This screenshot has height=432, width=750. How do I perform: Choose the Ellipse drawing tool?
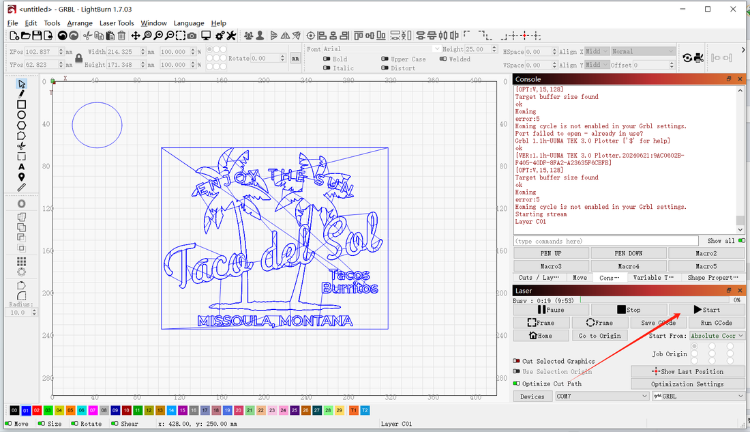(x=22, y=115)
